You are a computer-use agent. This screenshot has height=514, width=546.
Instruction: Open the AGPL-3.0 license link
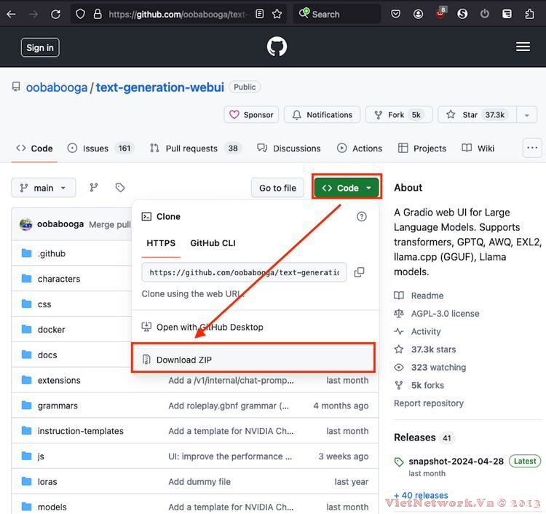pos(445,314)
